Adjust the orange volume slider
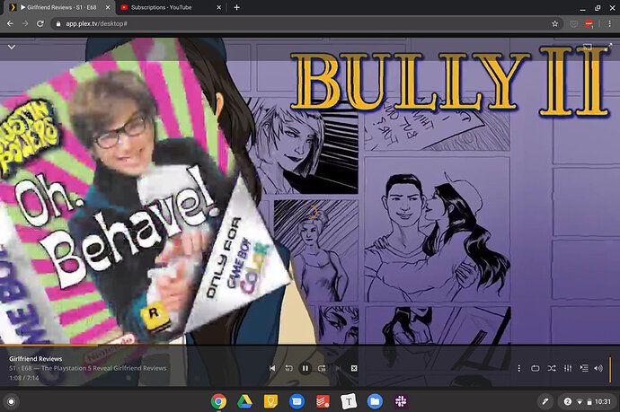Viewport: 620px width, 412px height. coord(610,369)
